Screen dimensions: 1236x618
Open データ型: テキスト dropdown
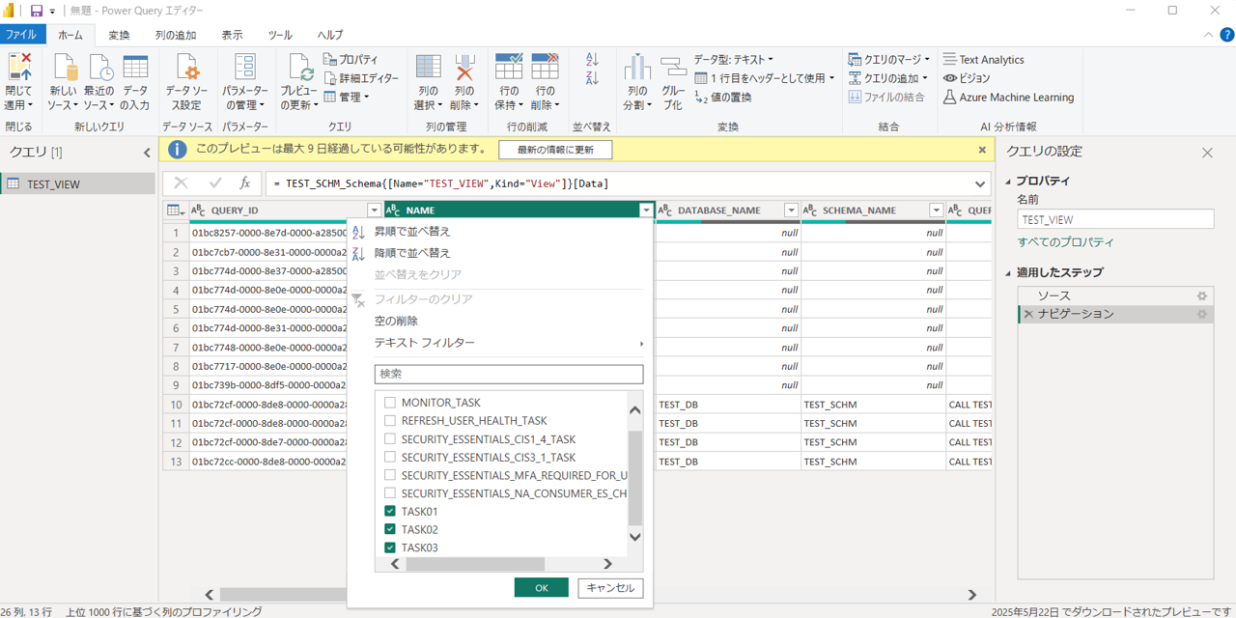click(734, 60)
